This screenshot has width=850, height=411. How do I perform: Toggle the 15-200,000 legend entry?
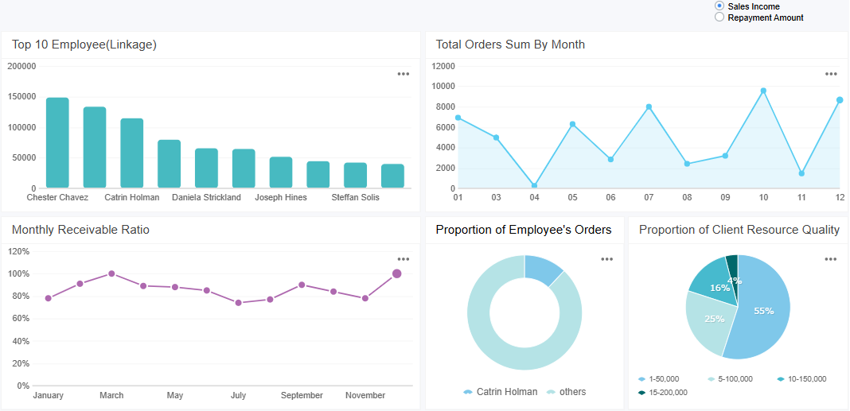[662, 392]
